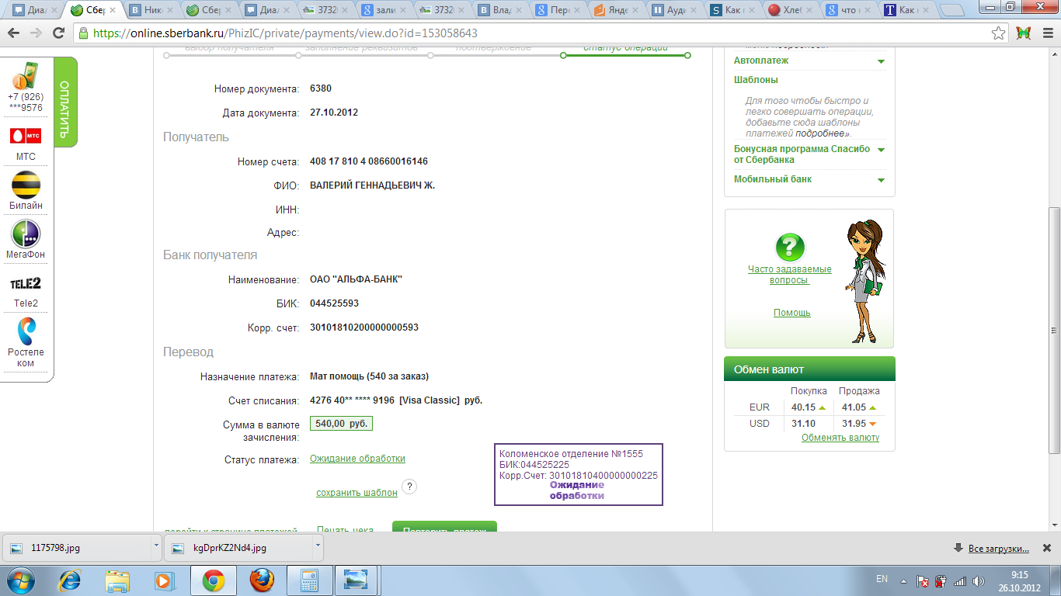Open Windows Explorer folder from taskbar

tap(117, 580)
